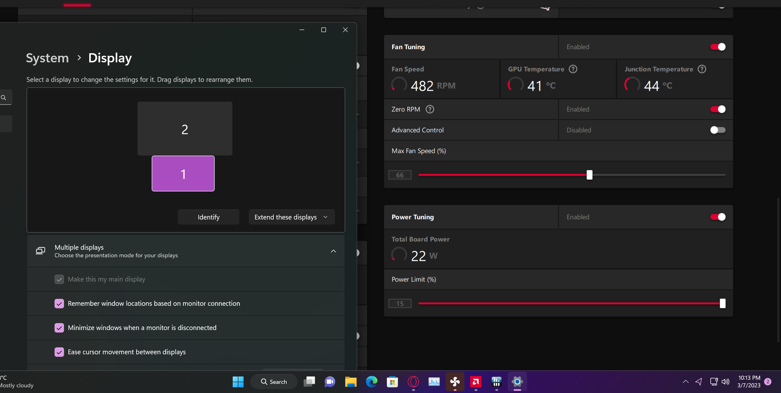
Task: Open the Windows Start menu
Action: coord(238,382)
